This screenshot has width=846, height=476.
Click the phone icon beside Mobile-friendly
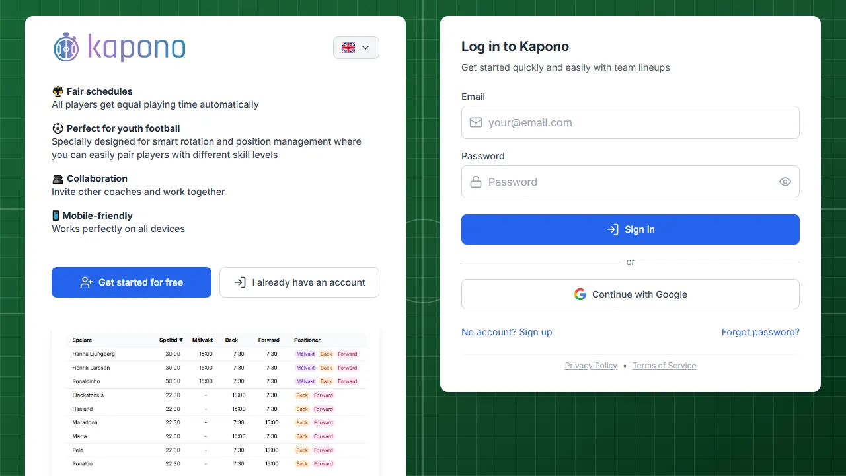[56, 215]
